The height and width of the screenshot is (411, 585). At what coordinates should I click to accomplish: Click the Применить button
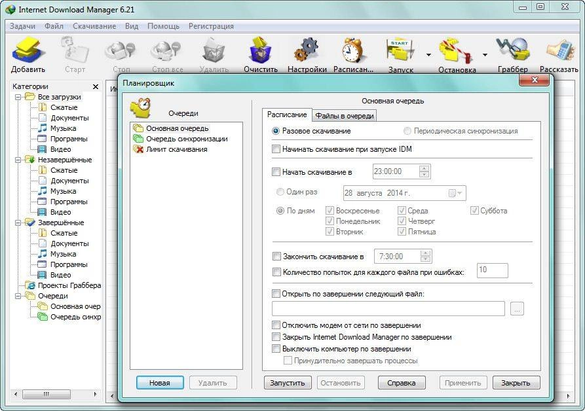(x=462, y=383)
